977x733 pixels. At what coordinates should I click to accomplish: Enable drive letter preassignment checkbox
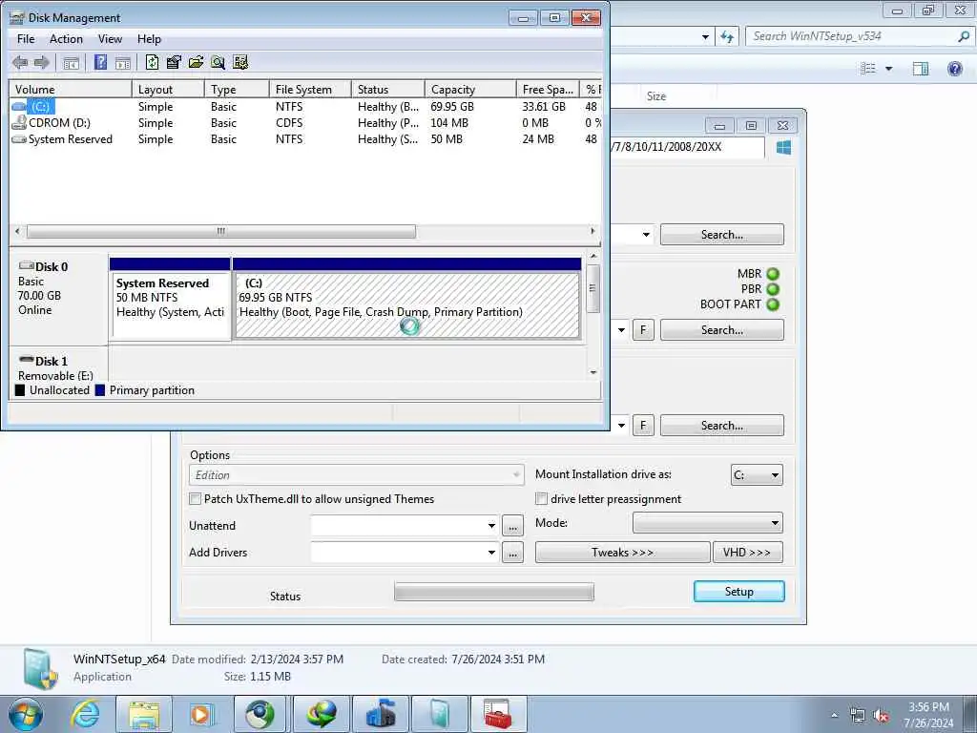pyautogui.click(x=542, y=498)
